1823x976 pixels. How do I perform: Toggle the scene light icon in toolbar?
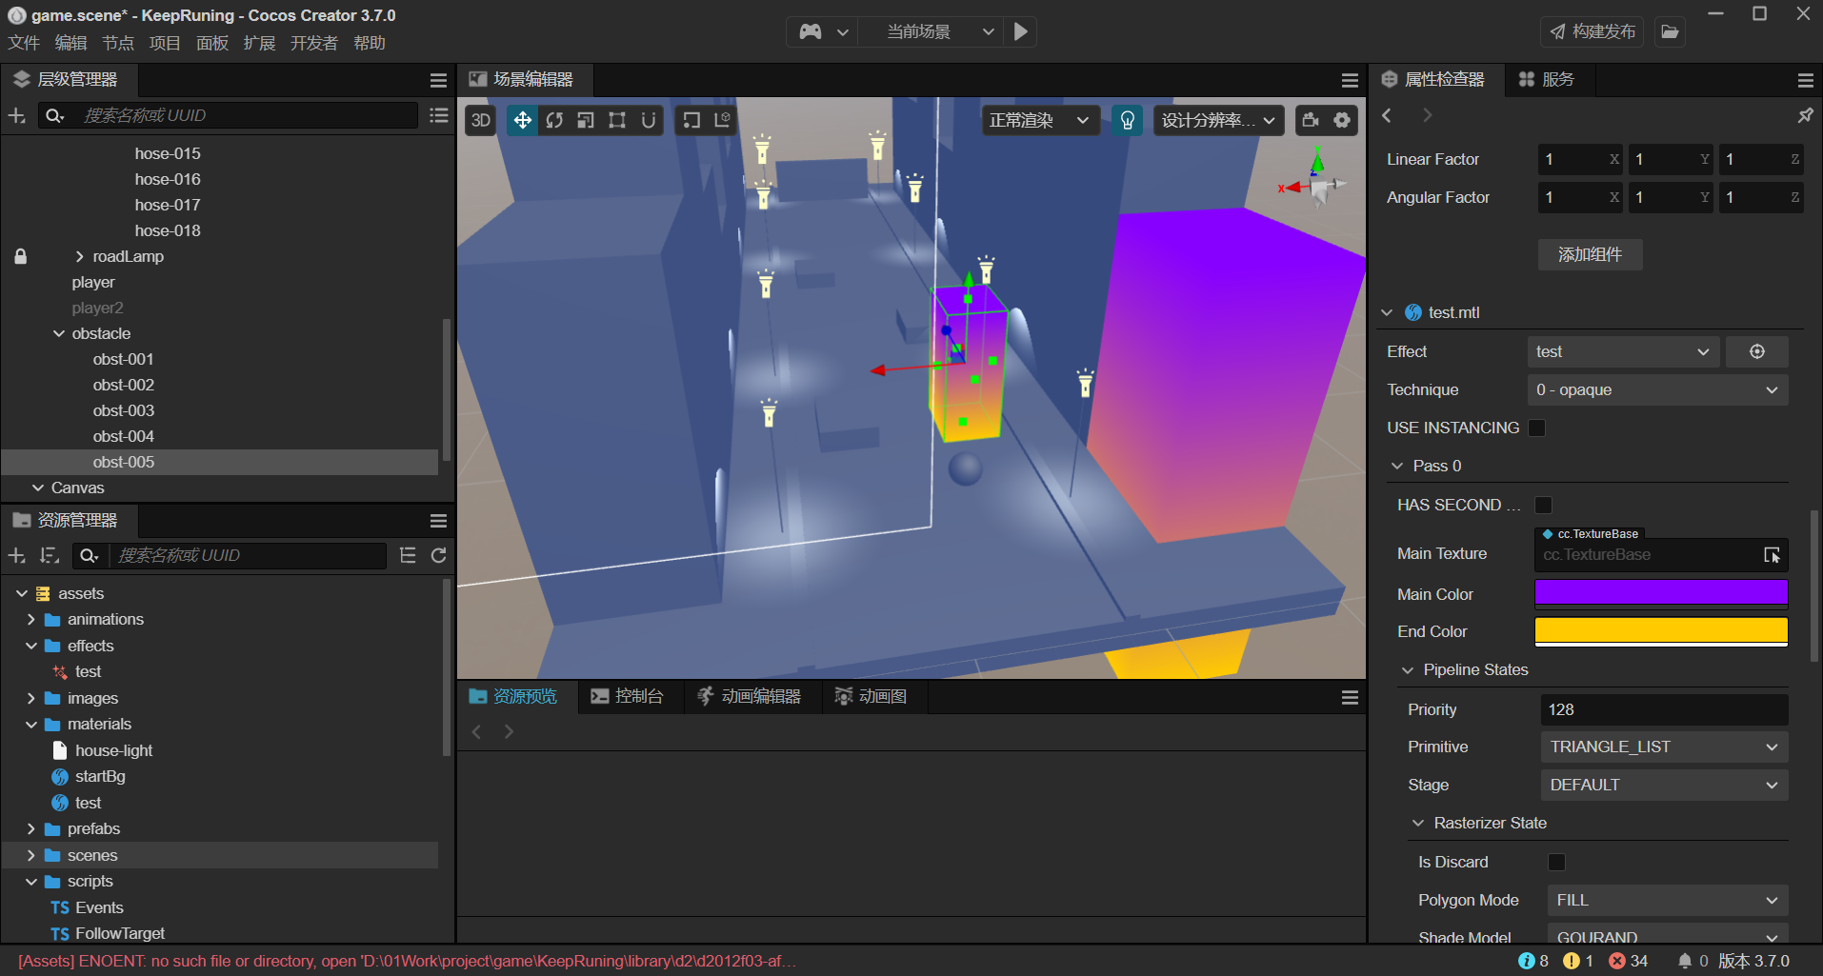coord(1127,120)
